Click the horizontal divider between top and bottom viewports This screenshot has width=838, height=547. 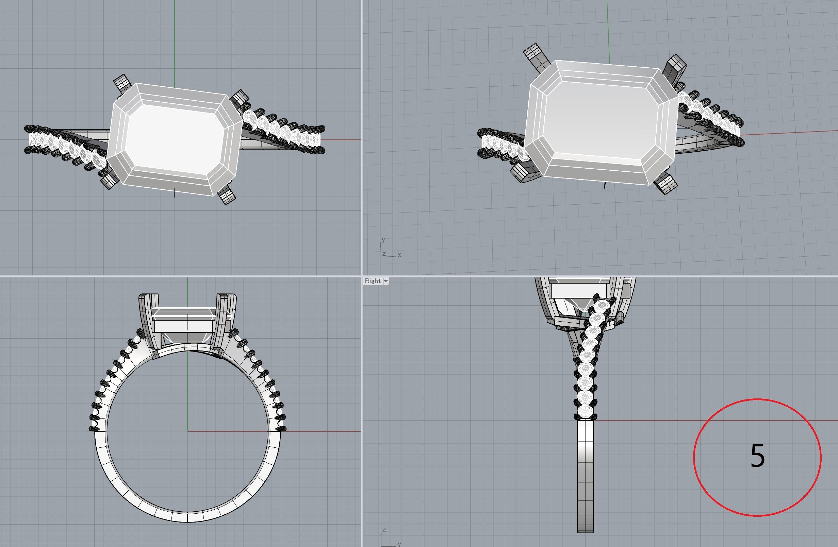tap(176, 276)
